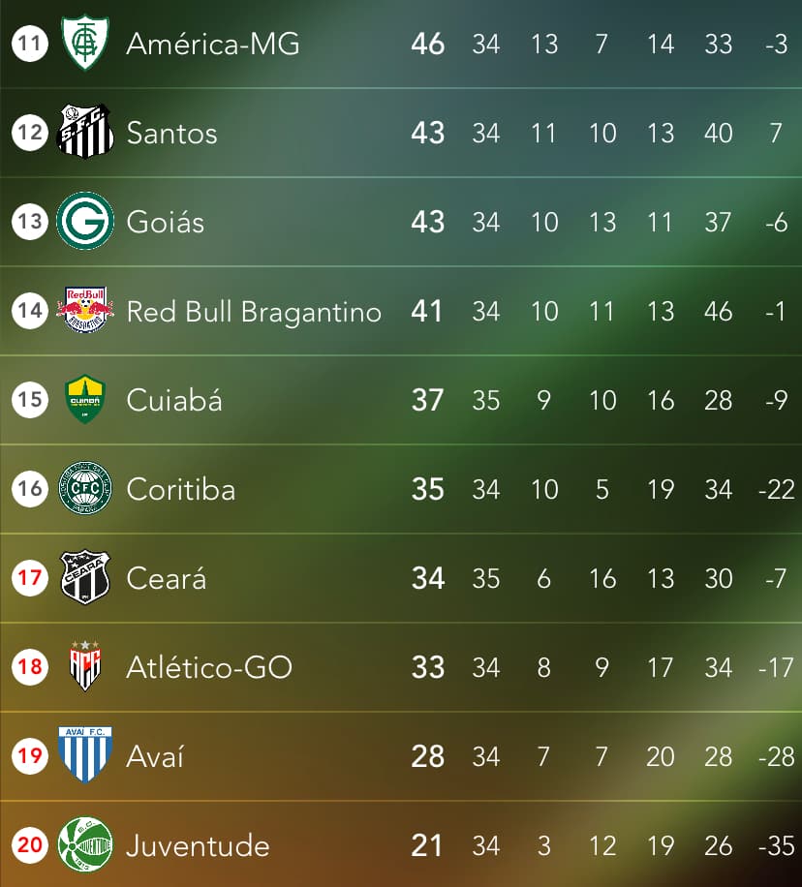Tap the América-MG club crest

85,43
